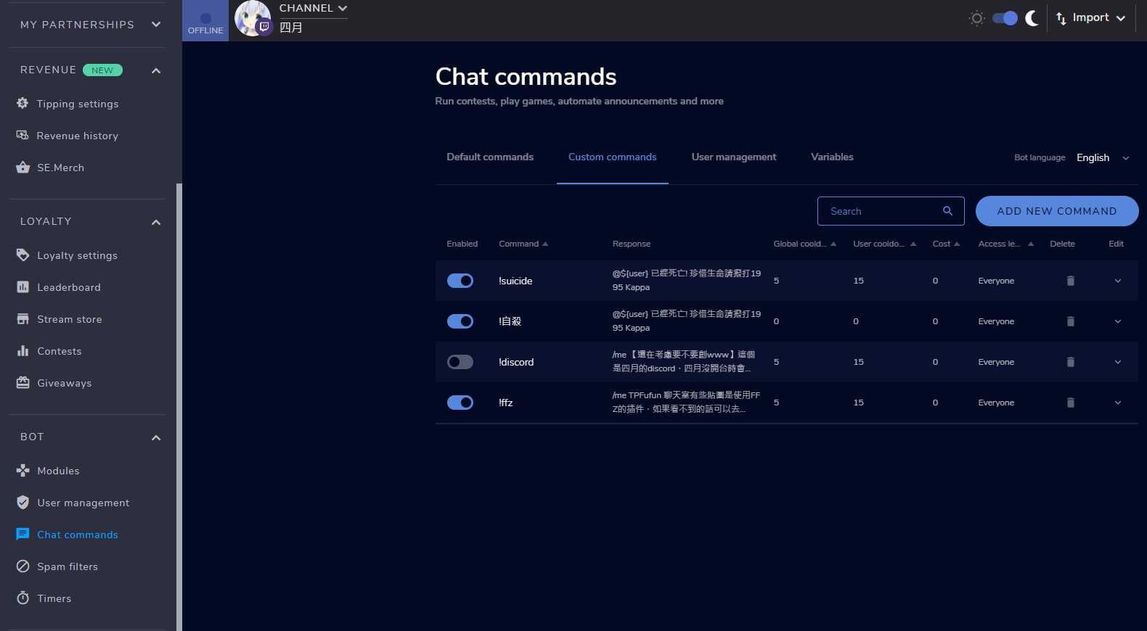Click the magnifier icon in Search box

(x=947, y=211)
